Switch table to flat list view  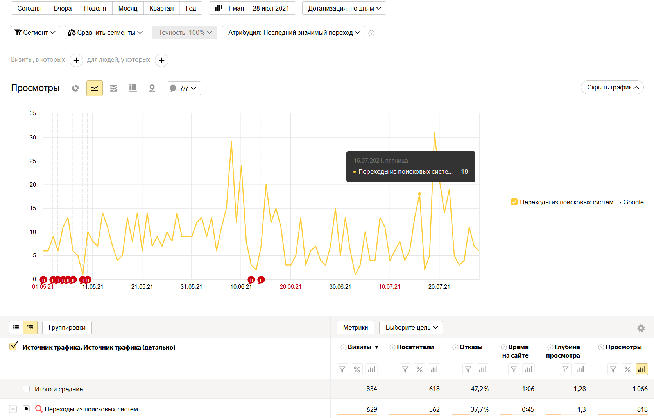(x=16, y=327)
